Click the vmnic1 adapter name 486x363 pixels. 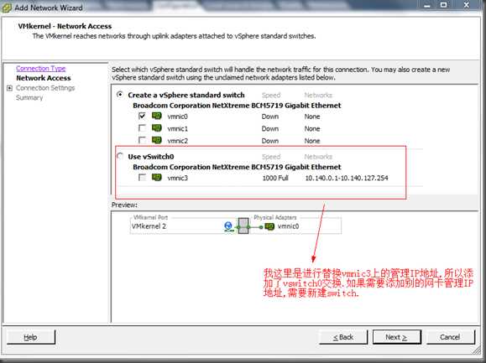[x=178, y=129]
